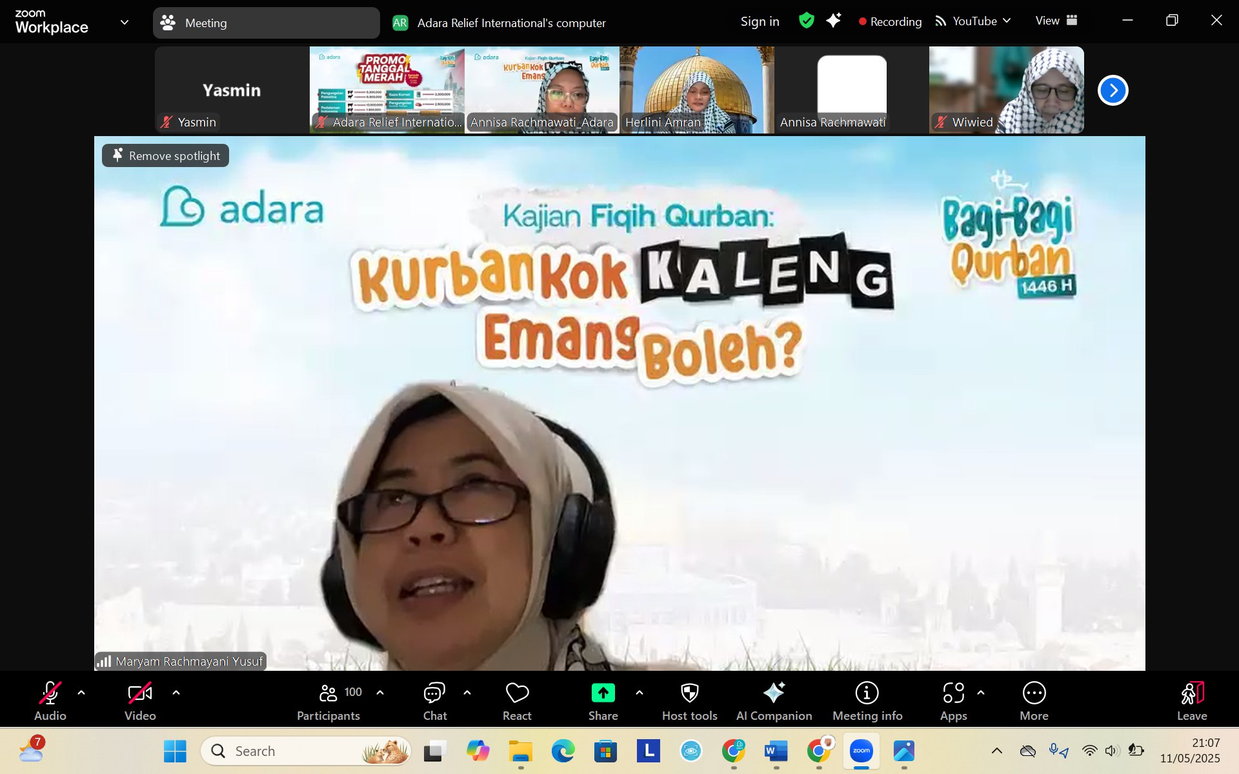Show next participants with blue arrow
1239x774 pixels.
click(1113, 90)
